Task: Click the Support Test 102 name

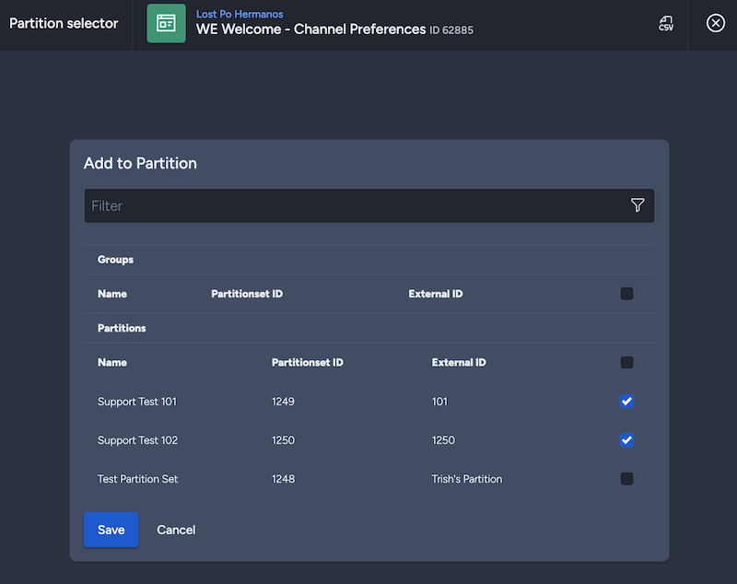Action: pos(137,440)
